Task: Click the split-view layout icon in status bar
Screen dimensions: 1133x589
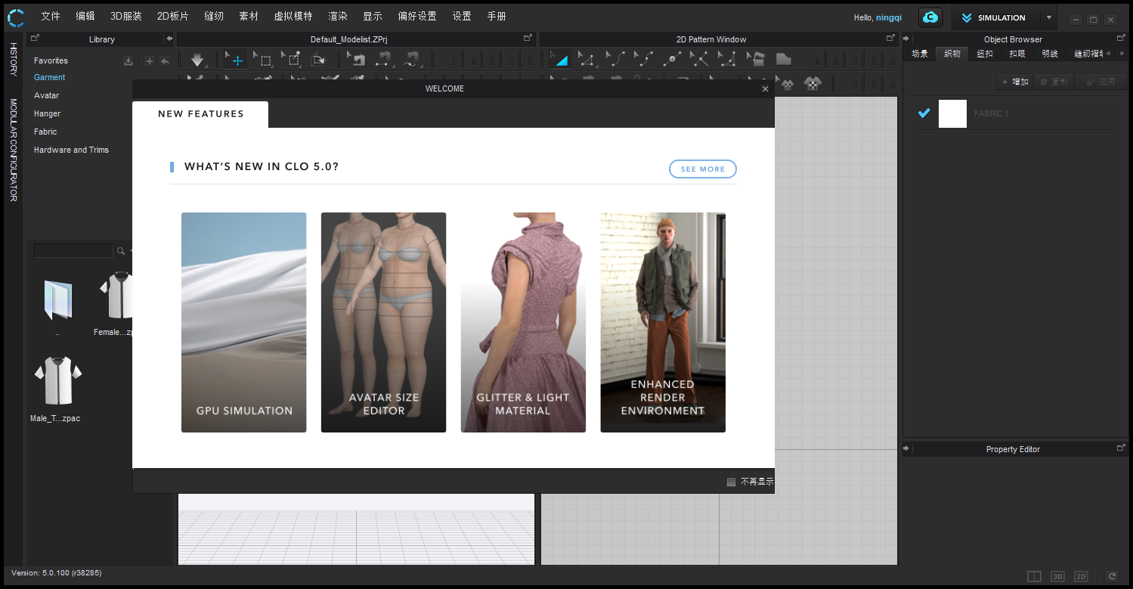Action: [x=1035, y=576]
